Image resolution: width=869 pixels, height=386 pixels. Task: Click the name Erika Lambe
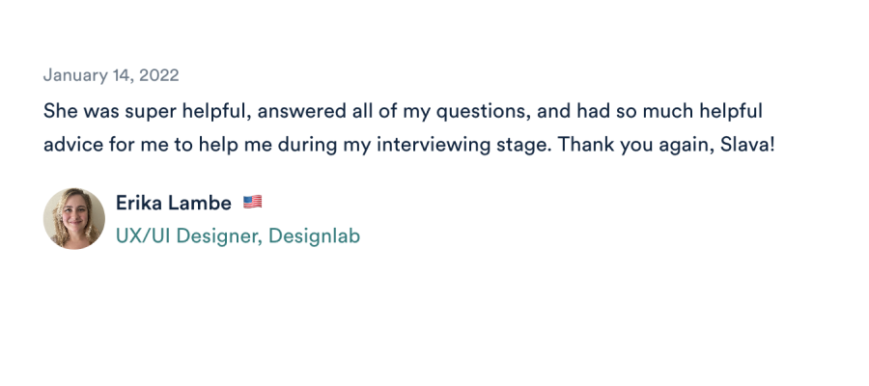point(173,203)
